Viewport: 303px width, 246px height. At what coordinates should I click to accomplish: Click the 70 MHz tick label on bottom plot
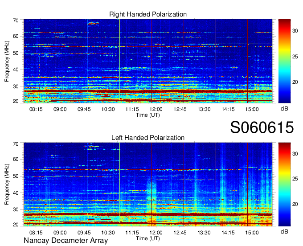(x=16, y=144)
